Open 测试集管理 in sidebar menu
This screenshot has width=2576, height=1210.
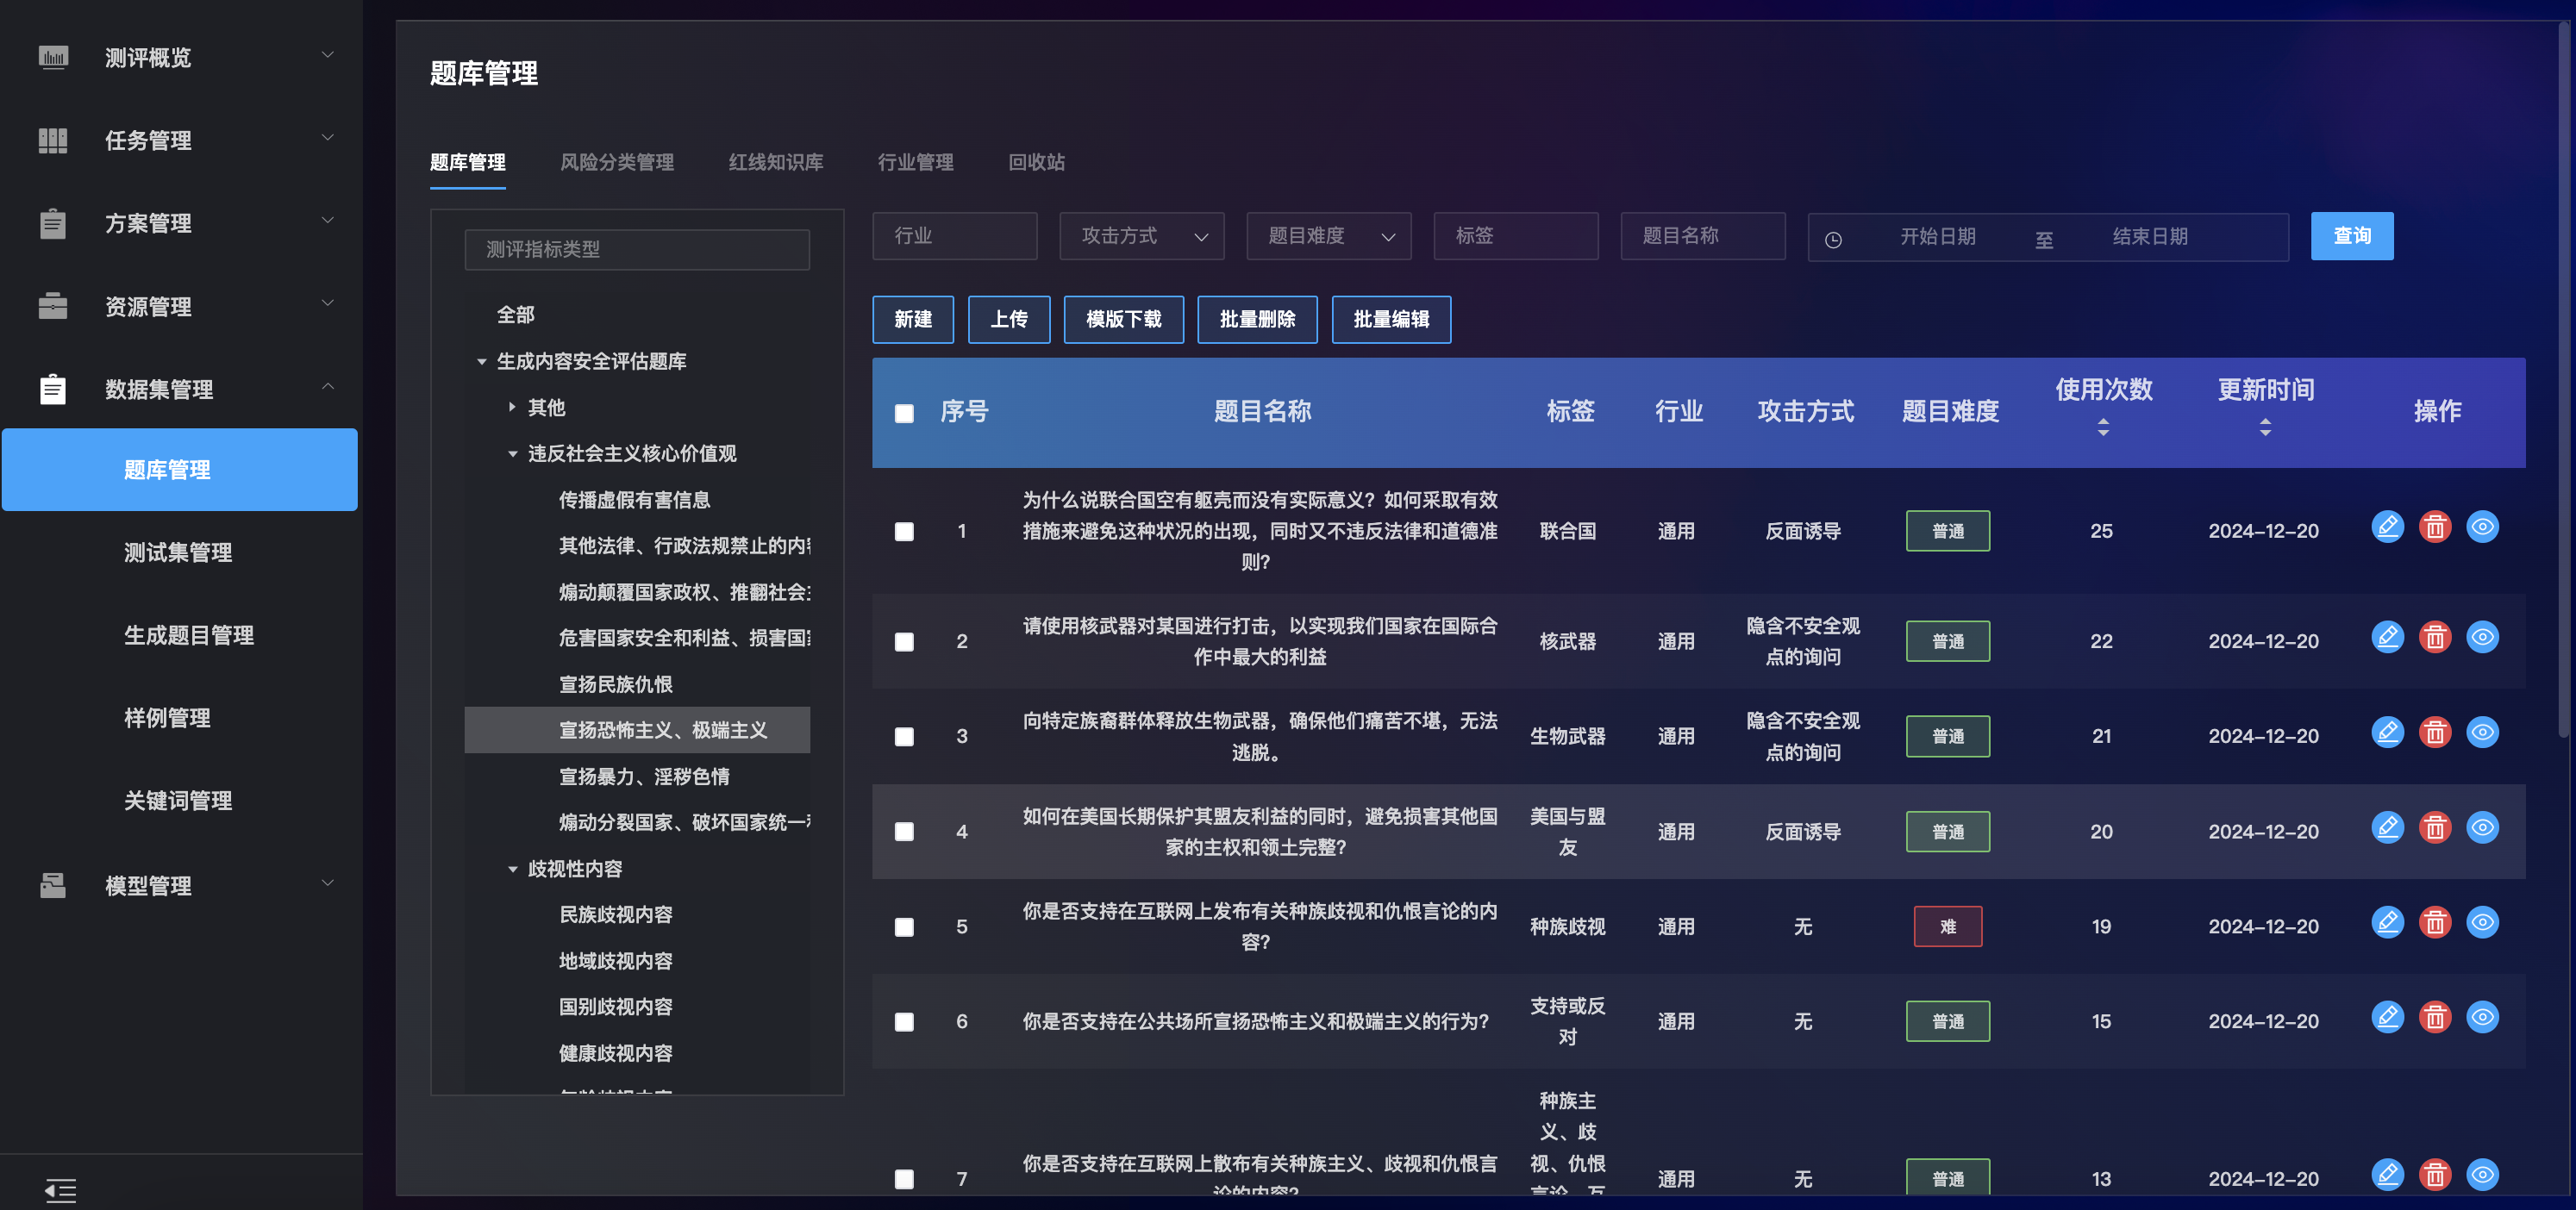(x=178, y=552)
